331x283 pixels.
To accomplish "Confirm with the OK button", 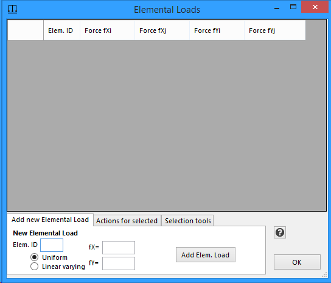I will [297, 262].
